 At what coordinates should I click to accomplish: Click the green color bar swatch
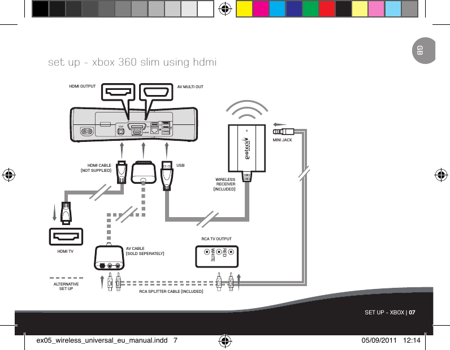coord(310,9)
